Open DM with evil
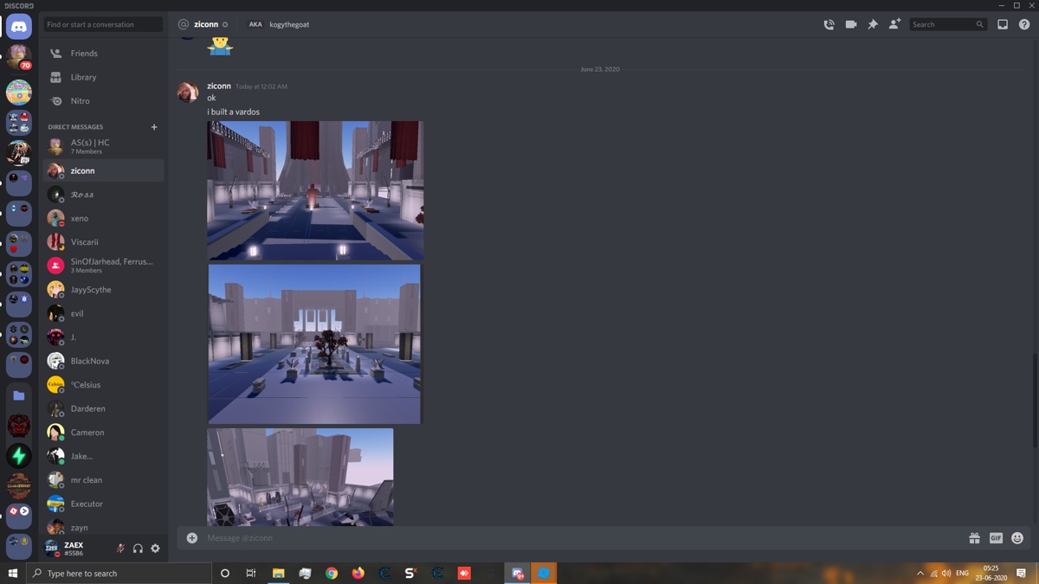The image size is (1039, 584). [x=105, y=313]
